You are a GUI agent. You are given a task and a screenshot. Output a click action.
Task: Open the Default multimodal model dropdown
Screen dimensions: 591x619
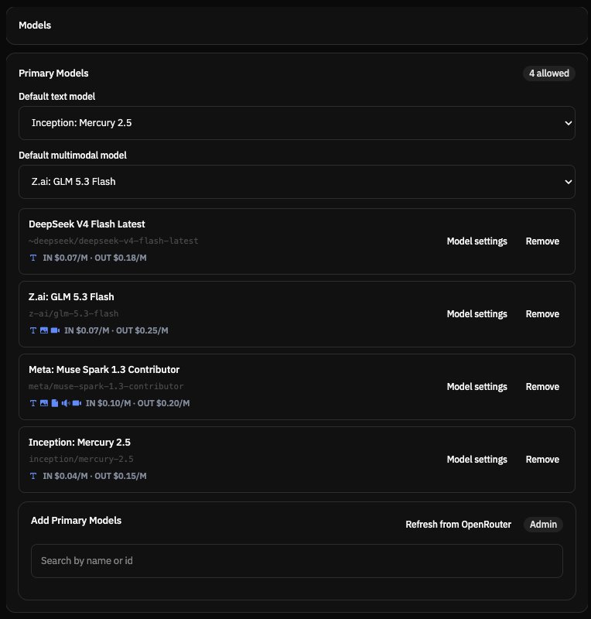pyautogui.click(x=297, y=182)
